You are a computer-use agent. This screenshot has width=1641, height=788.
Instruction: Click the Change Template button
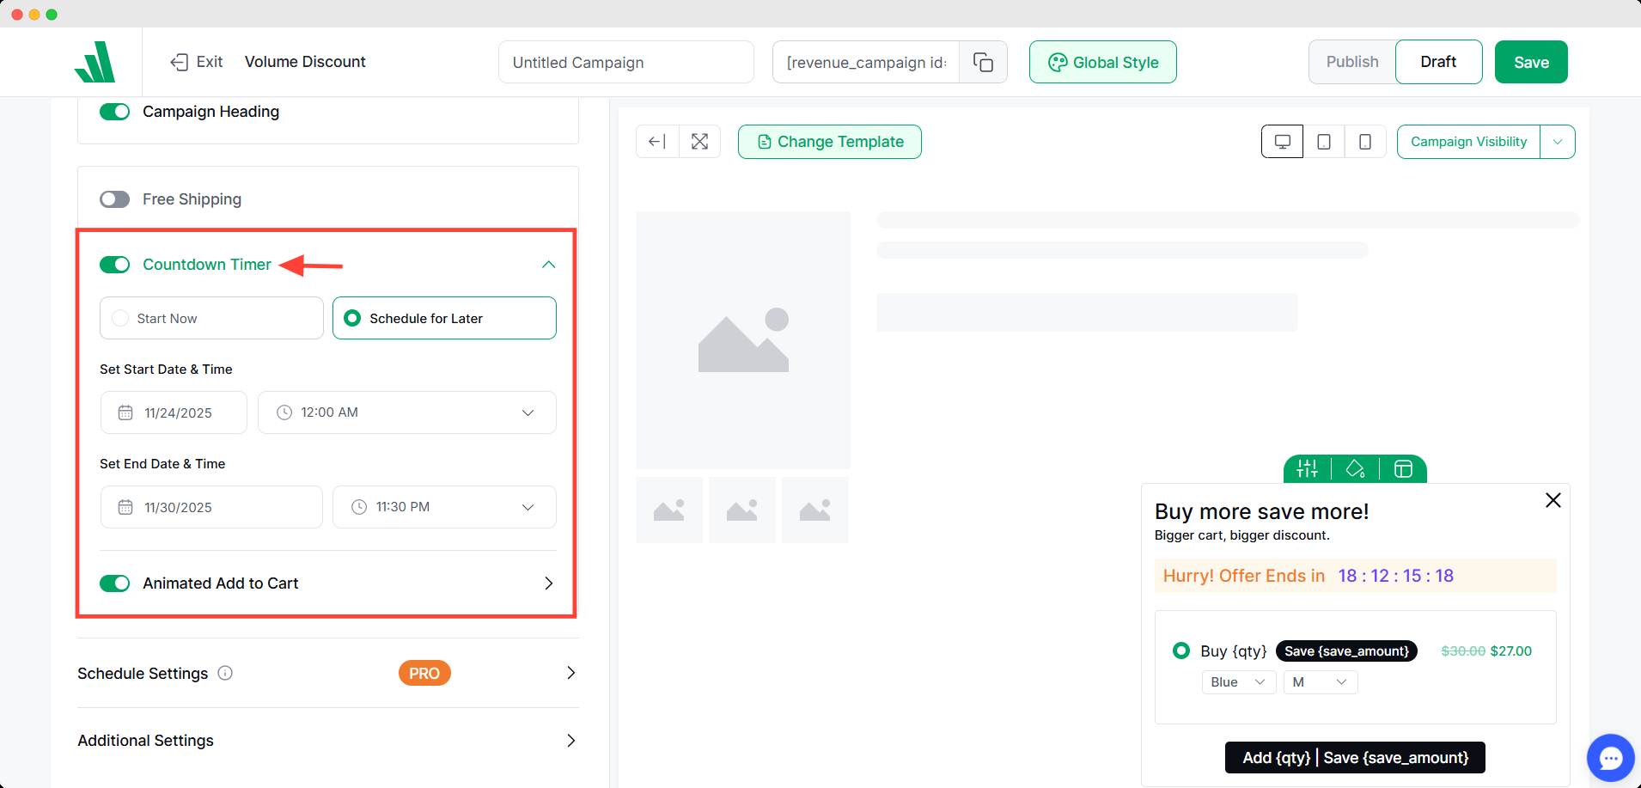click(829, 142)
